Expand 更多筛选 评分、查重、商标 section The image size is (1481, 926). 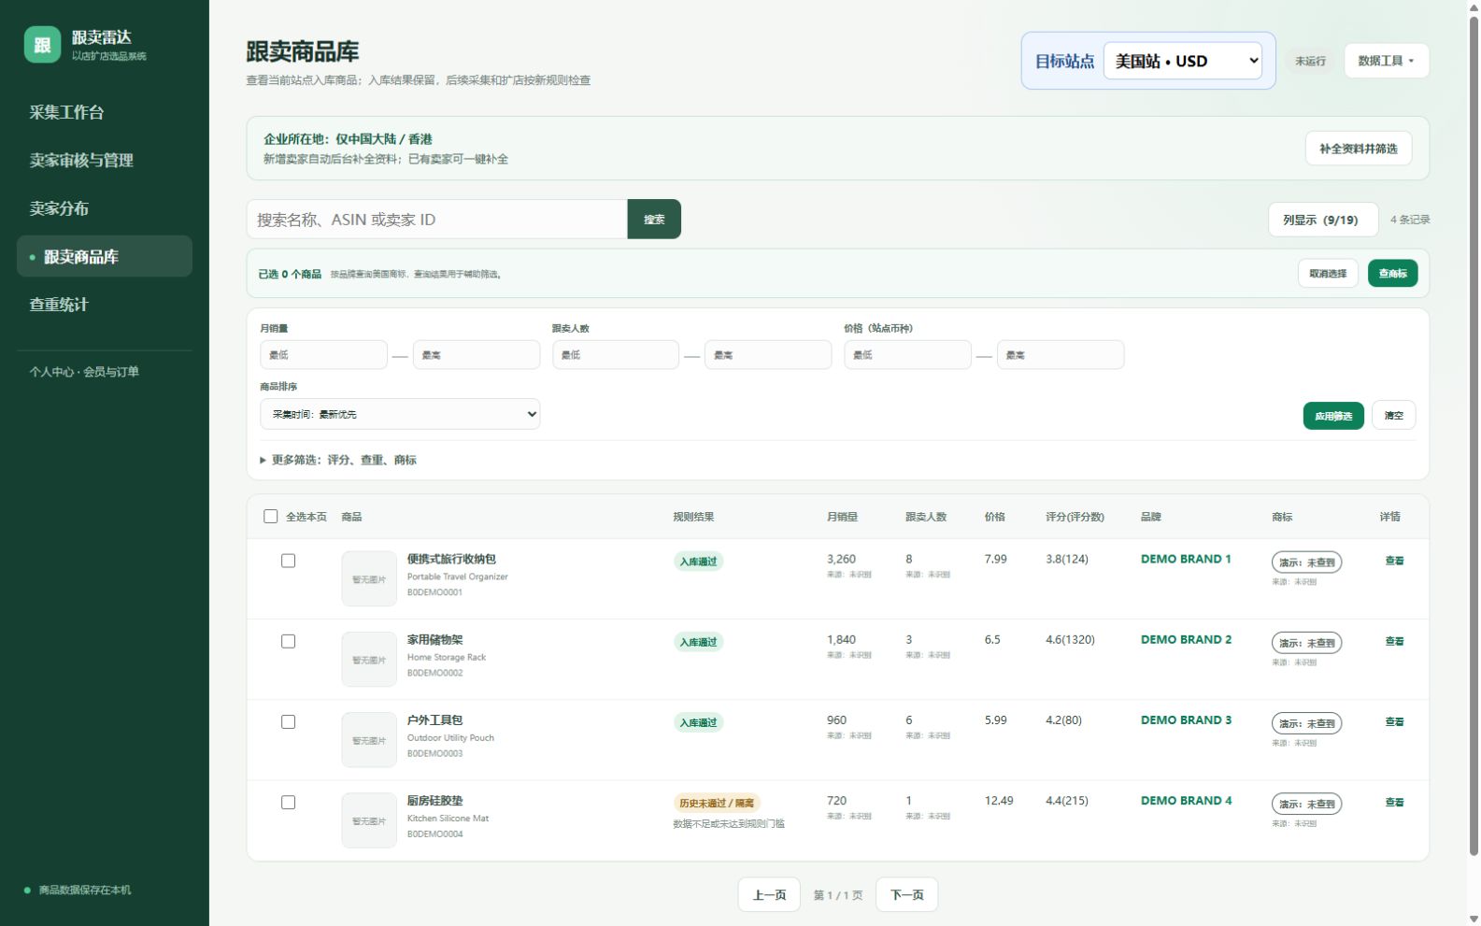(x=338, y=460)
